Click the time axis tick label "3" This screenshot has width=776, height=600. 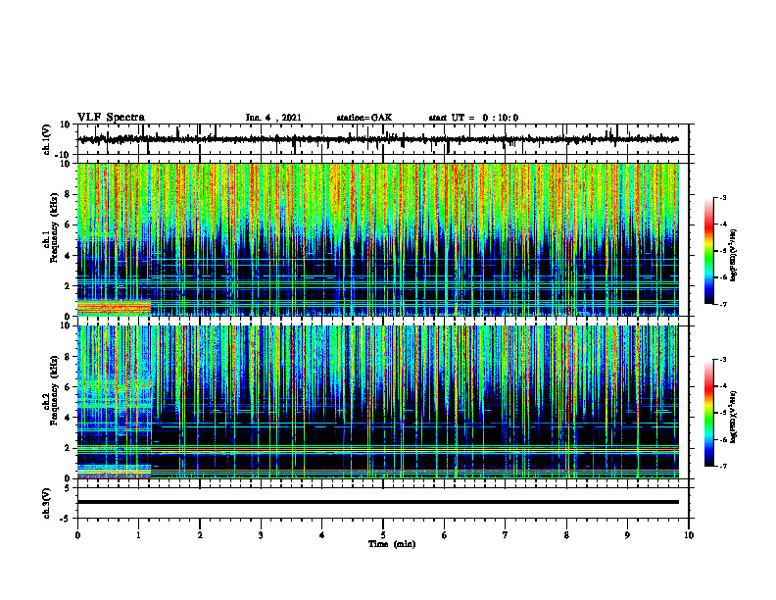click(261, 535)
